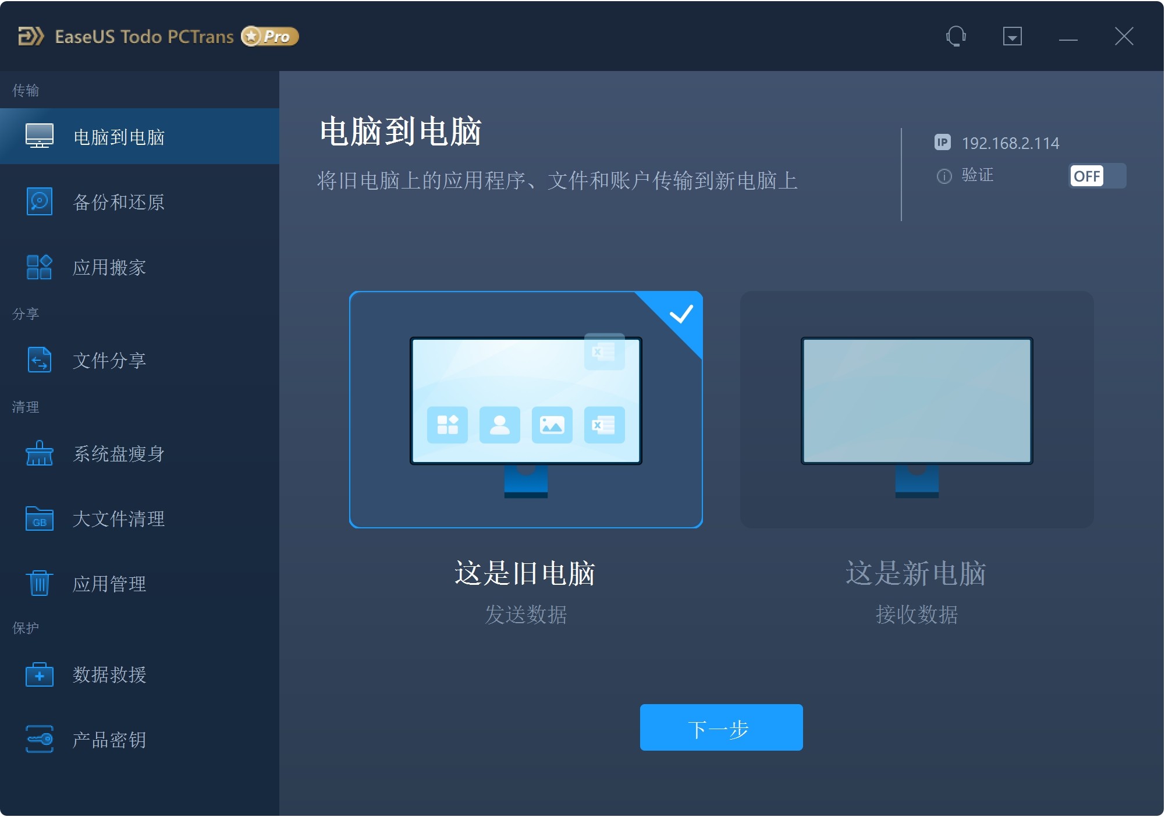Click the 下一步 button
The image size is (1165, 817).
pos(721,727)
